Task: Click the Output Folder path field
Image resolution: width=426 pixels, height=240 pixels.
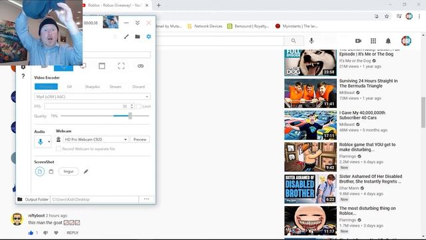Action: pos(95,199)
